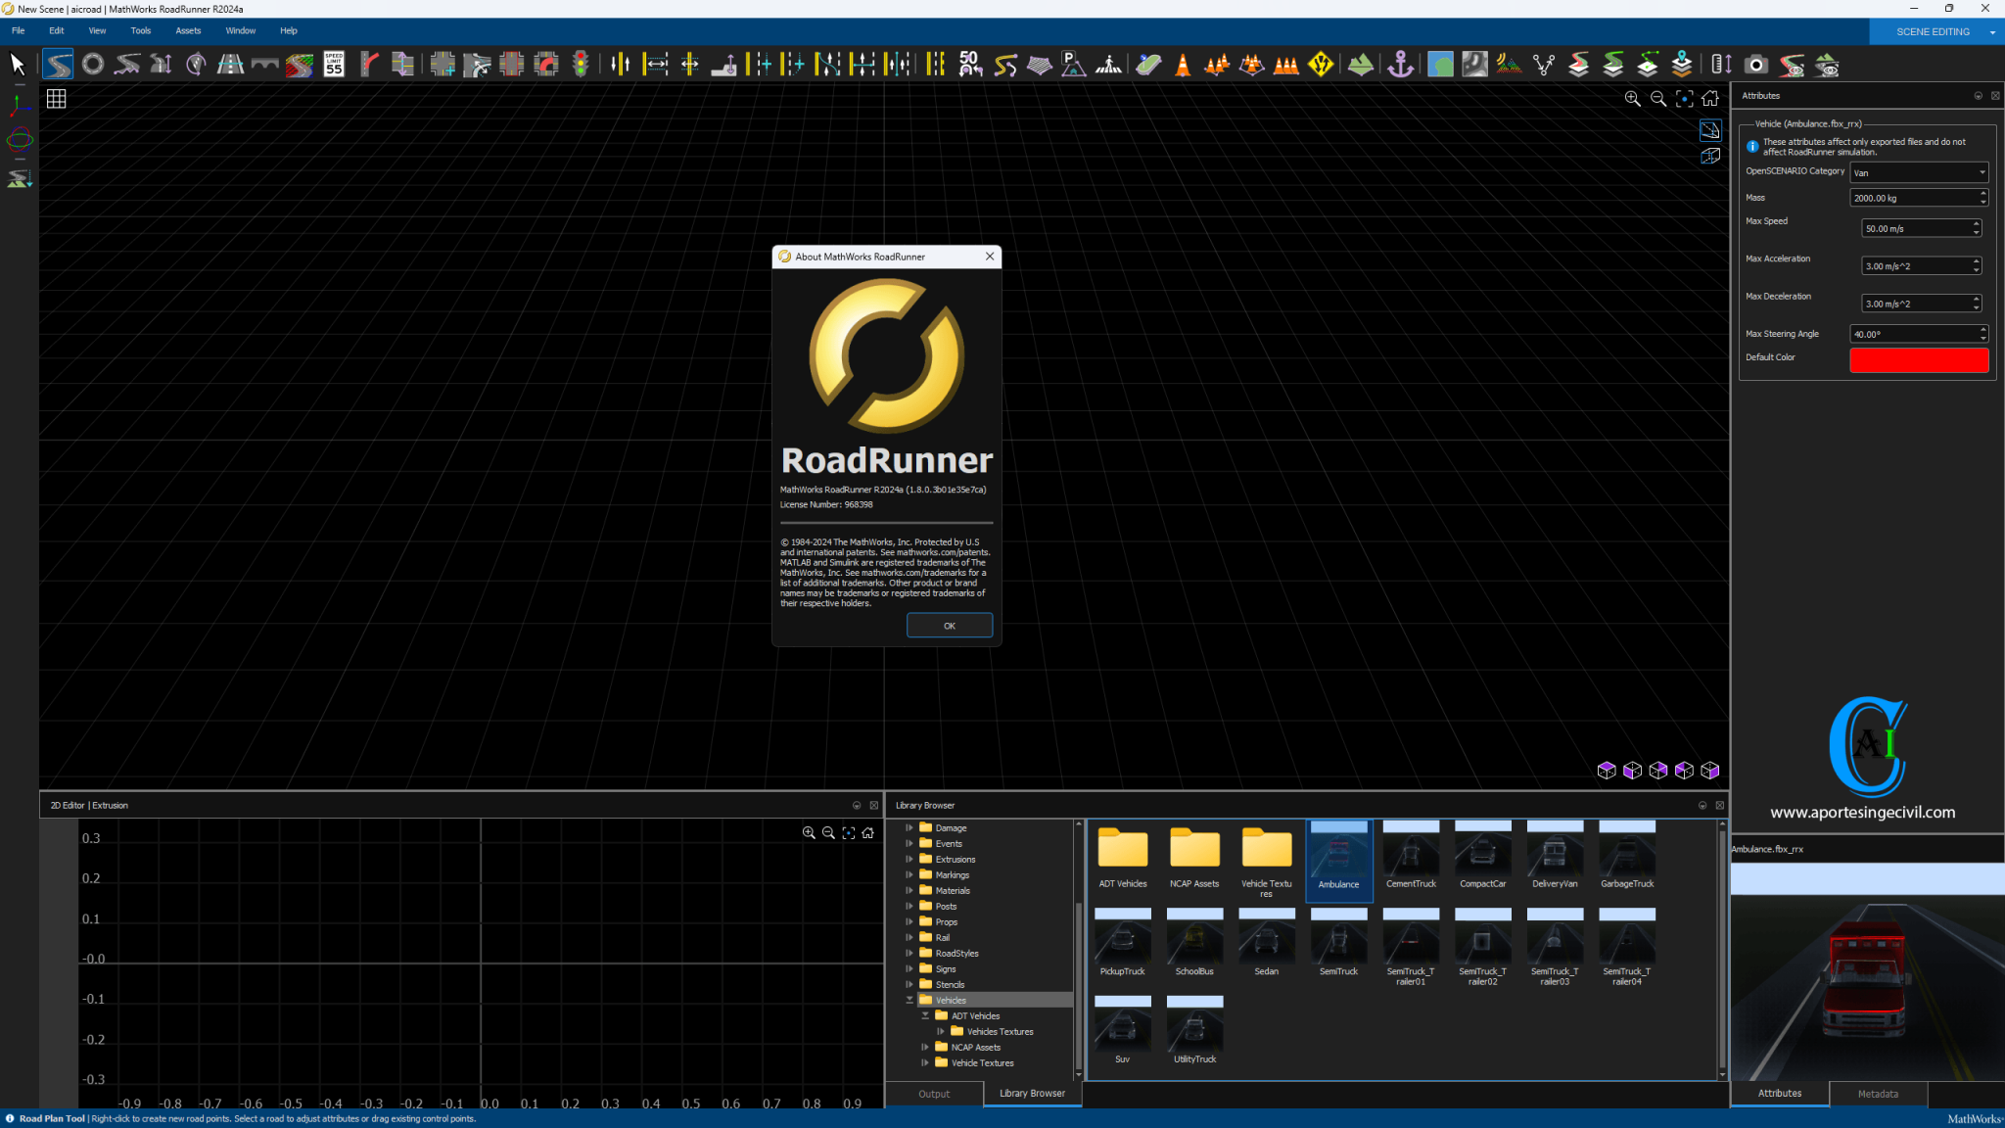Click the camera screenshot tool icon

[1756, 65]
